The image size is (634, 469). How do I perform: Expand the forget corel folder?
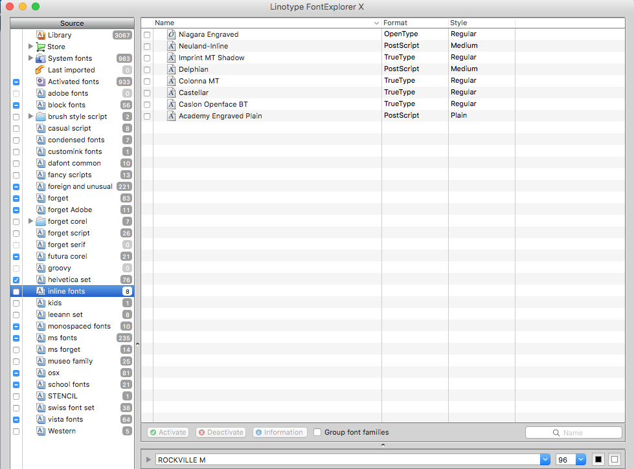coord(30,221)
